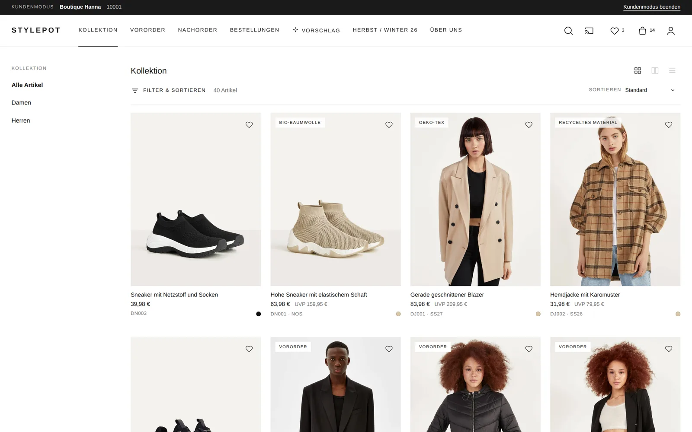Click the sort dropdown chevron arrow

pos(673,90)
